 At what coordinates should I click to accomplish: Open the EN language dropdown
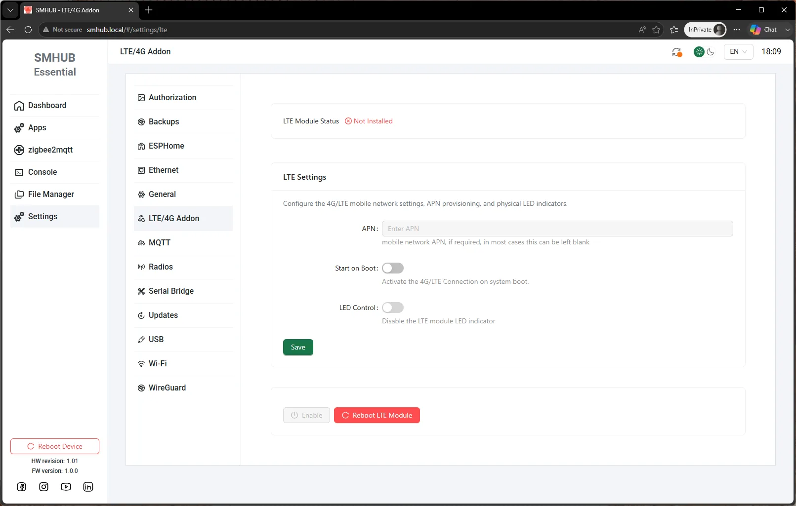[x=739, y=52]
